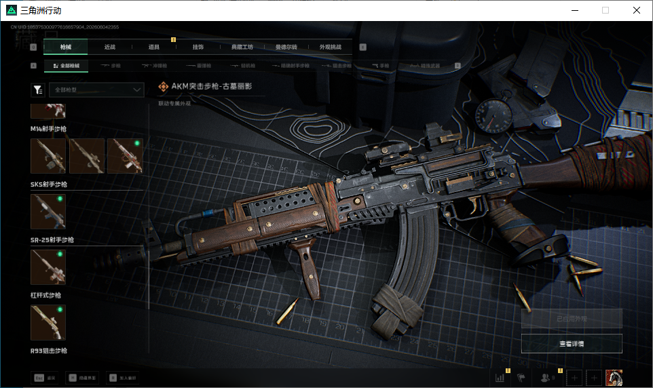Select the lever-action rifle skin thumbnail
Screen dimensions: 653x388
pos(48,267)
